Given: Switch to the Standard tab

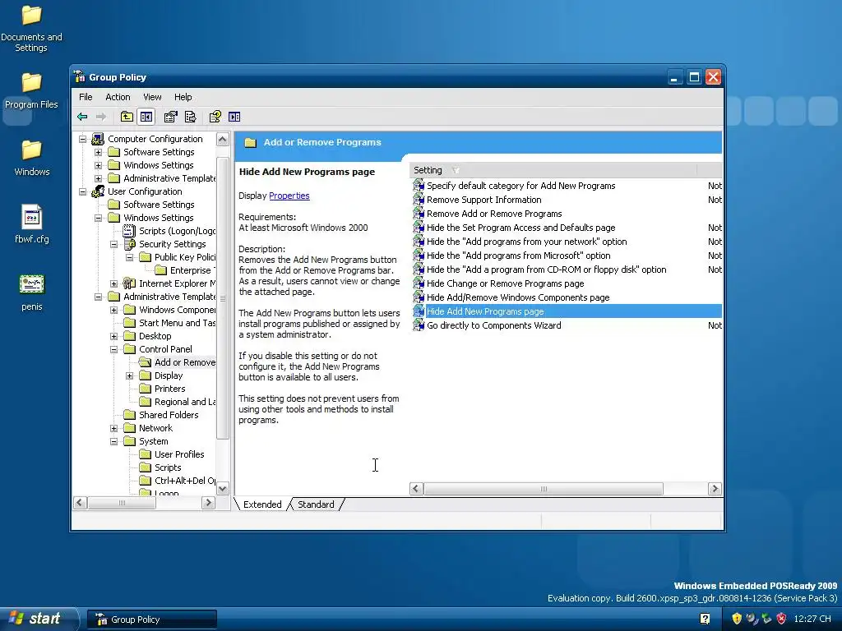Looking at the screenshot, I should [x=316, y=504].
